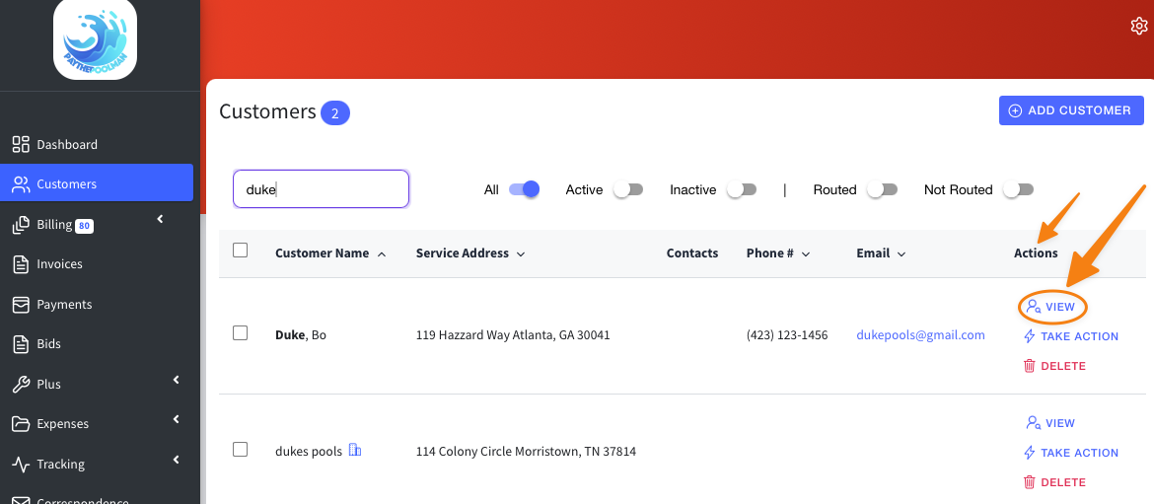Expand the Billing submenu chevron

point(160,219)
